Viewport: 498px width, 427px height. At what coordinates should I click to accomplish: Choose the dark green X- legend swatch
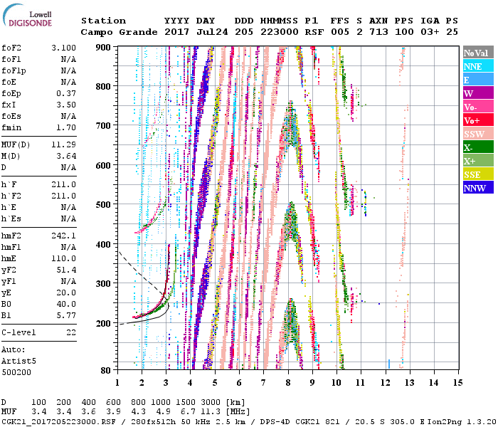pos(477,148)
